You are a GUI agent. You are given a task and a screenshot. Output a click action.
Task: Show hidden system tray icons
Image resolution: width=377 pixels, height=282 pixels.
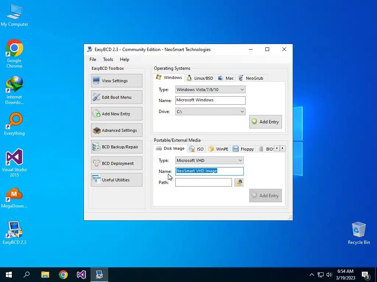click(311, 275)
